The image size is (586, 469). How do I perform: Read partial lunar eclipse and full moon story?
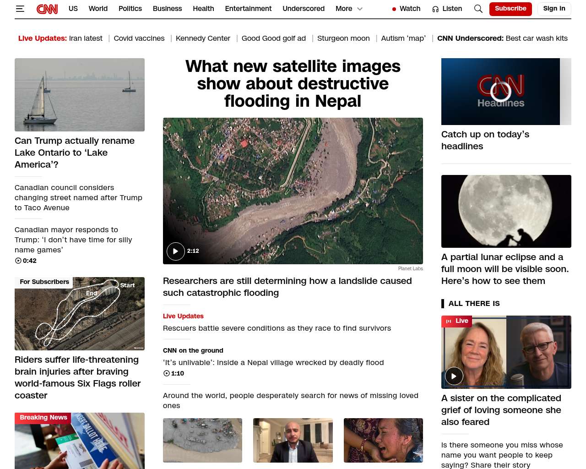(x=505, y=269)
